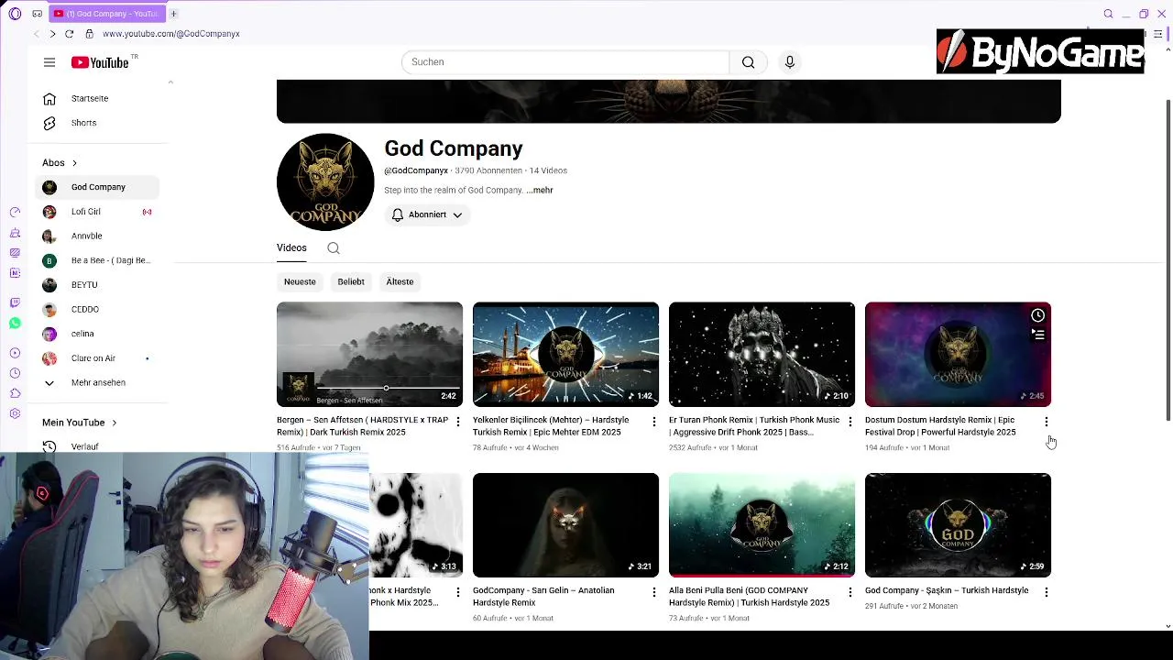Open more actions for Dostum Dostum video
1173x660 pixels.
pos(1047,422)
